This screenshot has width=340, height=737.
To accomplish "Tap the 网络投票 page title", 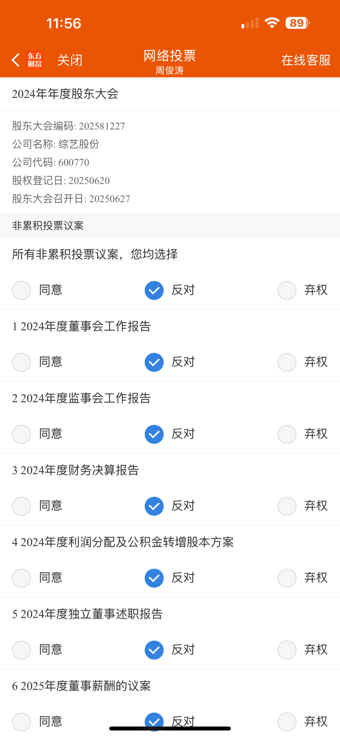I will 170,56.
